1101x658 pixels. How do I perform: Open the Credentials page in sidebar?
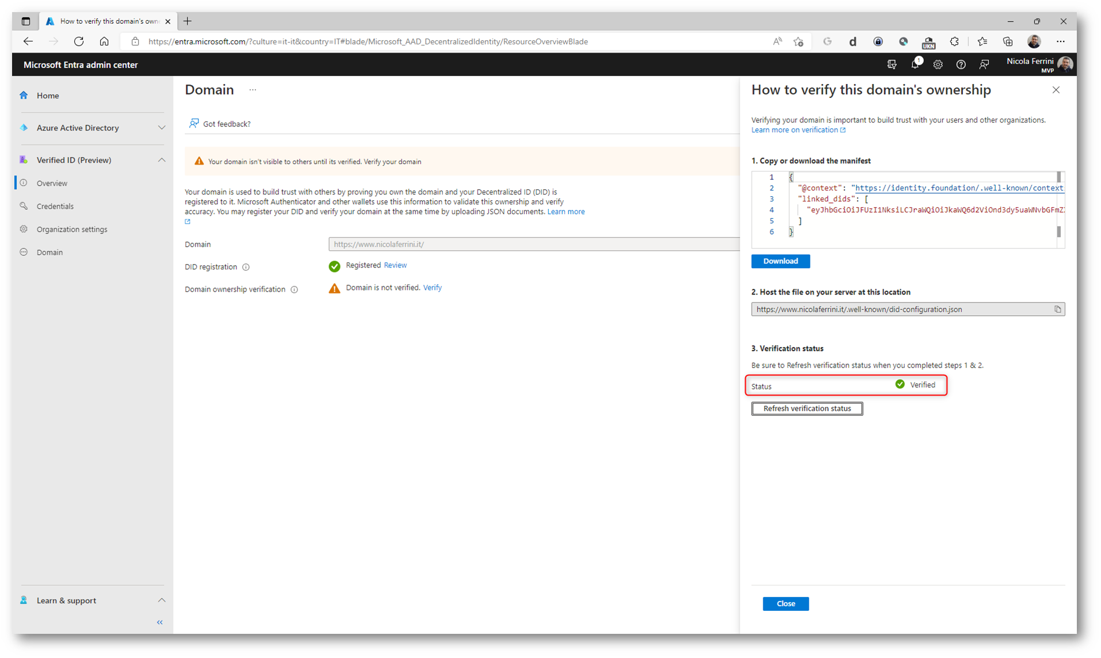click(55, 206)
